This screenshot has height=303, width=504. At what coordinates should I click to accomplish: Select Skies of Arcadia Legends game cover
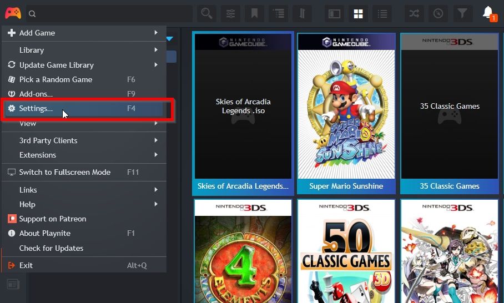[243, 106]
